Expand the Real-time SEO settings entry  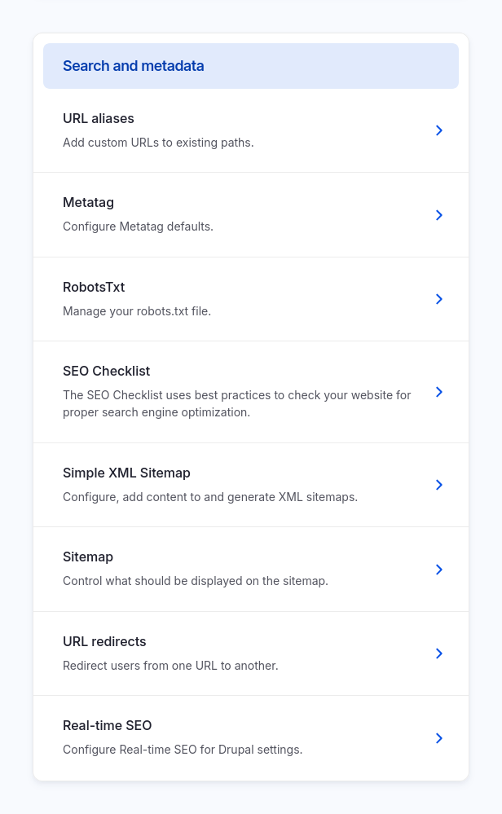click(107, 725)
